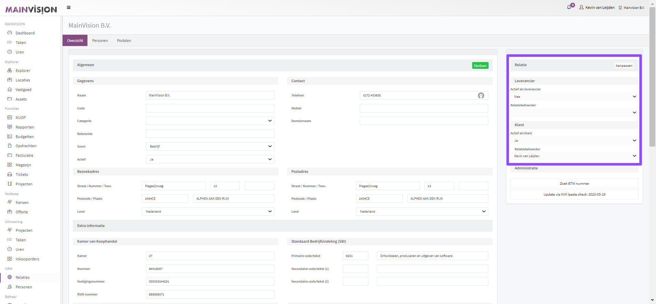Open the notifications bell icon
This screenshot has width=656, height=304.
pyautogui.click(x=569, y=7)
